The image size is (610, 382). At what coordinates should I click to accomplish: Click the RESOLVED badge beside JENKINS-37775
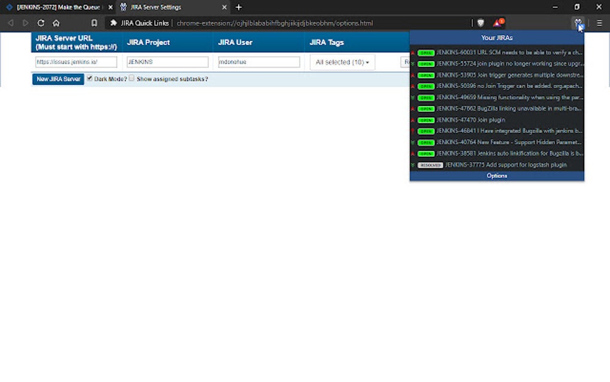point(429,165)
